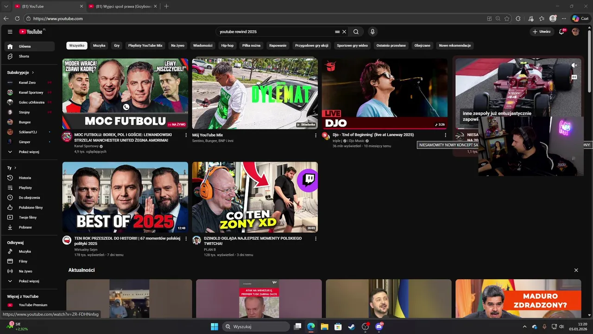Open Discord from the taskbar

coord(379,327)
